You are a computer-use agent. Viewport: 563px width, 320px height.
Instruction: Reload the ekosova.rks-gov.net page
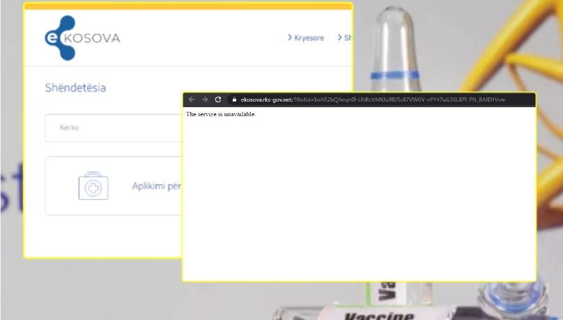(x=218, y=99)
